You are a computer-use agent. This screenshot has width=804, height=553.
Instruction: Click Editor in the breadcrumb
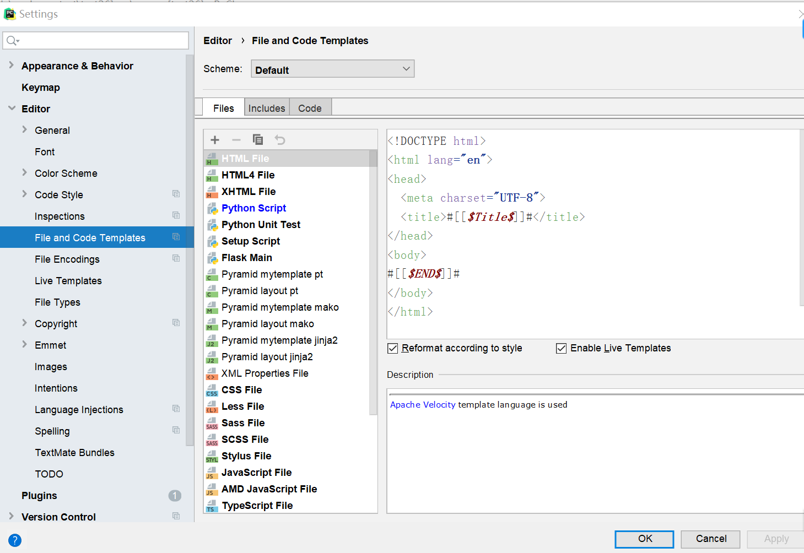(218, 41)
